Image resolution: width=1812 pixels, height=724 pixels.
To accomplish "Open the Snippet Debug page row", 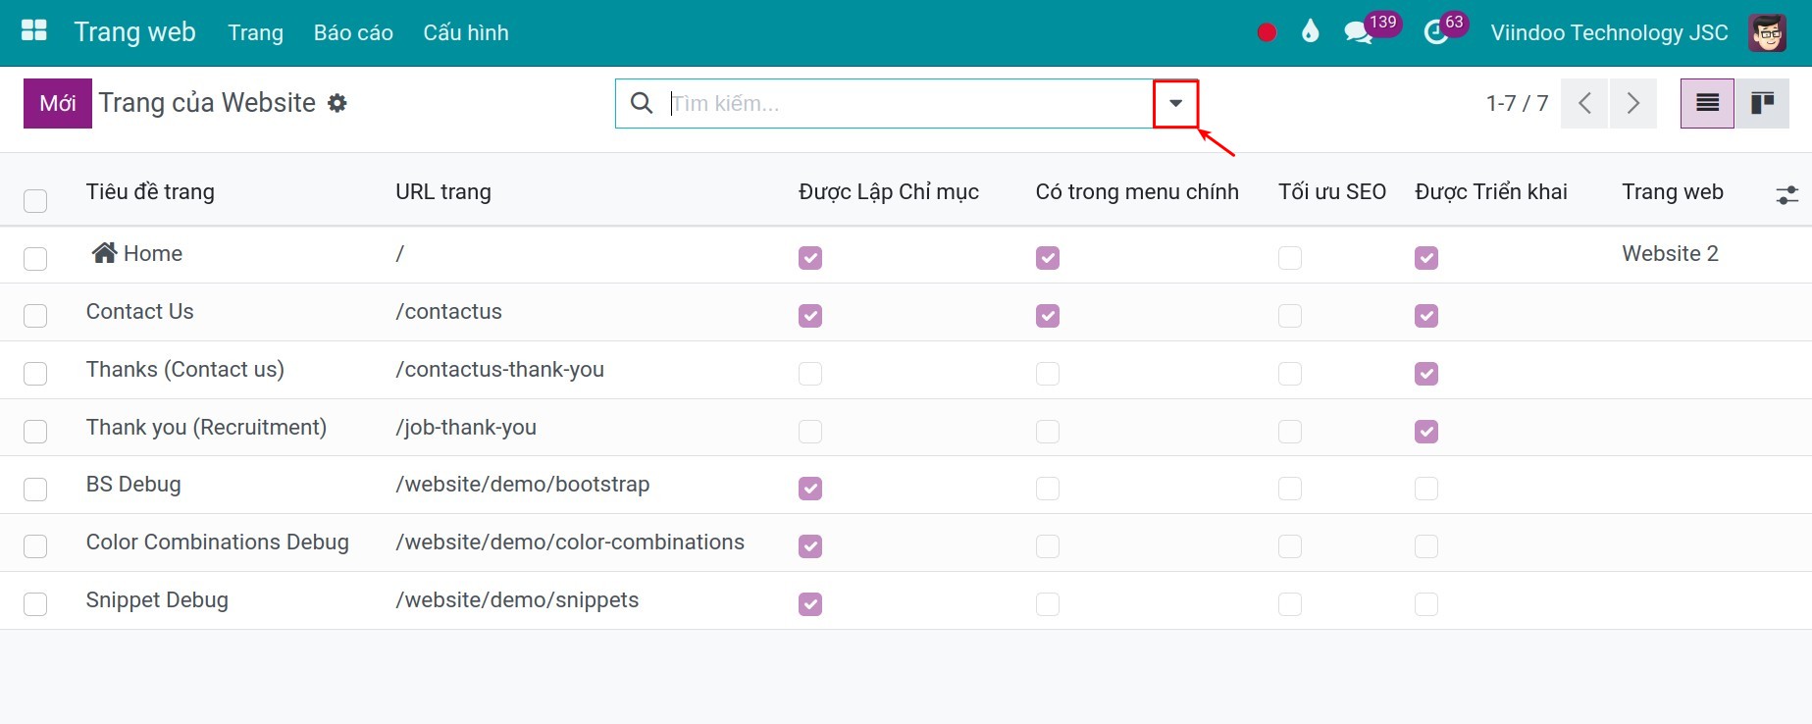I will click(906, 600).
